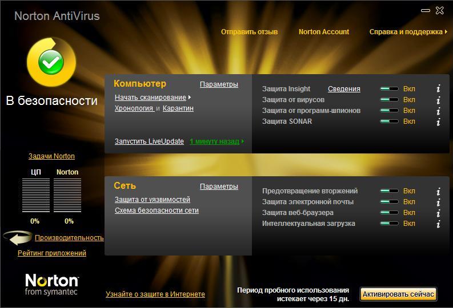
Task: Click the green checkmark security status icon
Action: (51, 62)
